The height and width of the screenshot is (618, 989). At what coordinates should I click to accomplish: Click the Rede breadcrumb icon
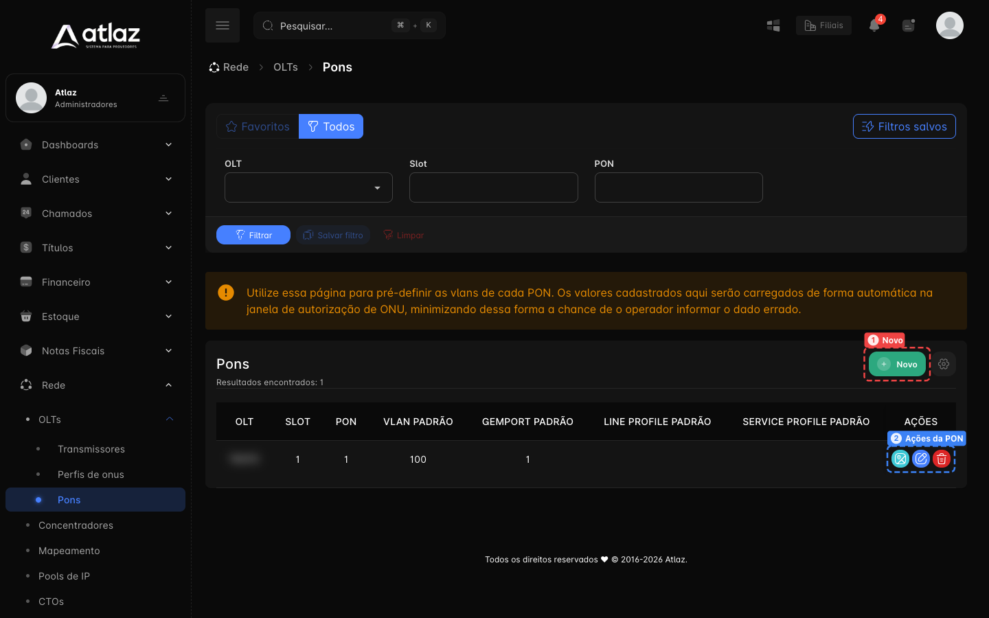214,67
